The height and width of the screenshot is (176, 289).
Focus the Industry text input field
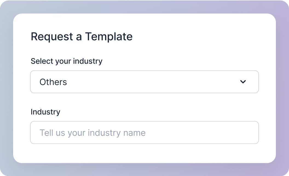coord(144,133)
